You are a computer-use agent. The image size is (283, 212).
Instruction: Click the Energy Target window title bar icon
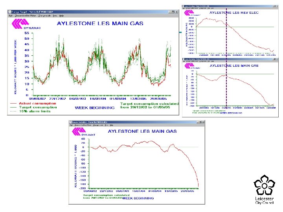(x=9, y=12)
